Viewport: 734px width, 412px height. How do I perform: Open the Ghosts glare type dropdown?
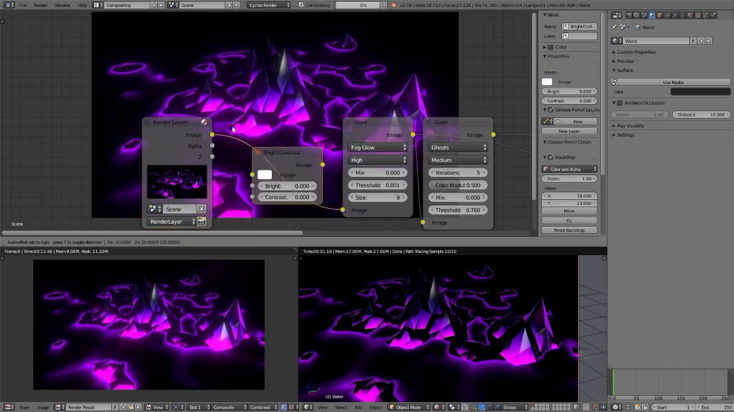(458, 148)
